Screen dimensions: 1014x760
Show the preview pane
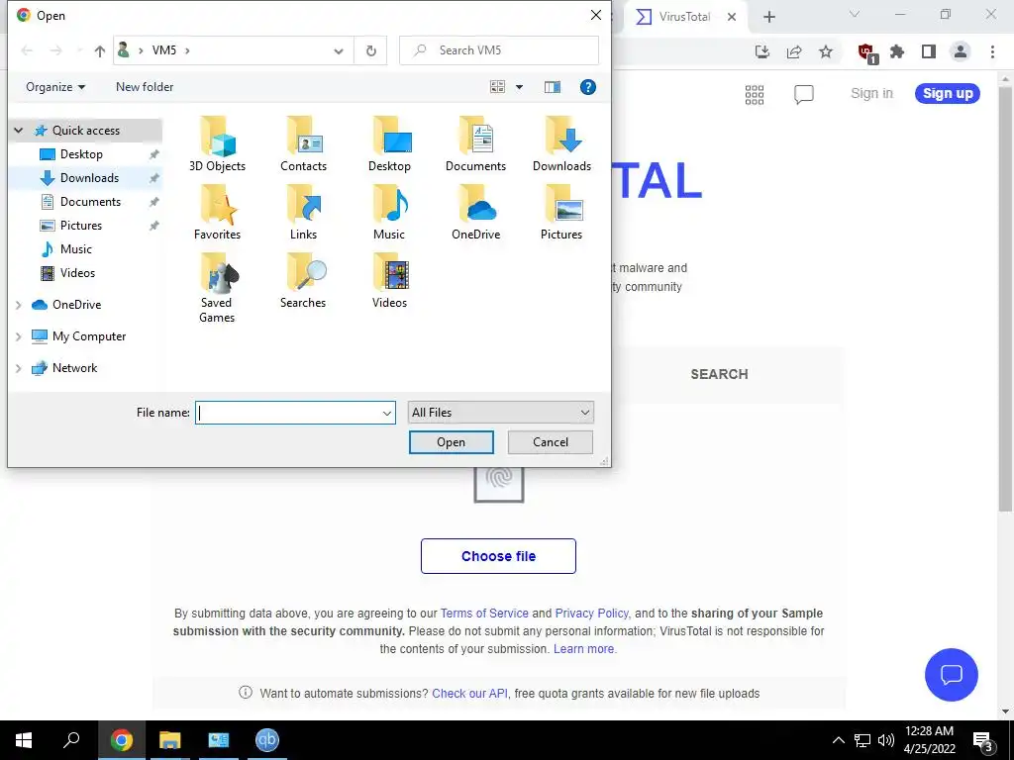[x=553, y=87]
